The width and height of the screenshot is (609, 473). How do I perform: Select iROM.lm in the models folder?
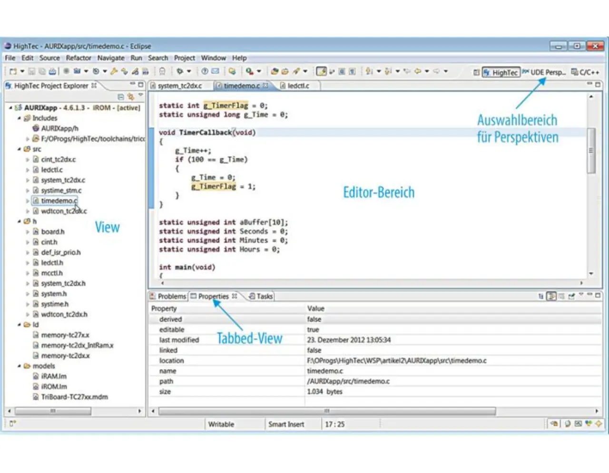pyautogui.click(x=54, y=387)
